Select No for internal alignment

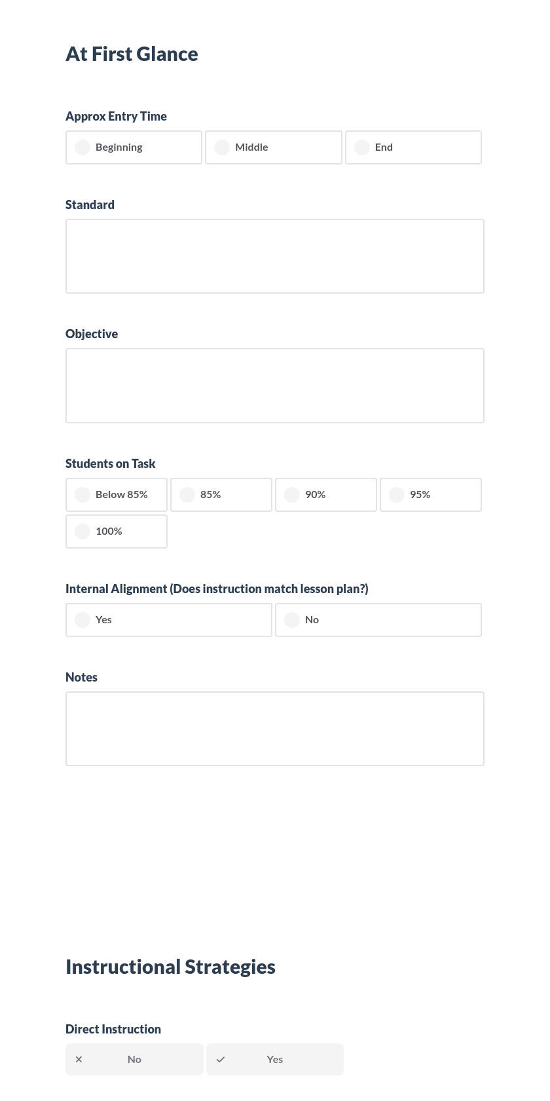(x=378, y=619)
